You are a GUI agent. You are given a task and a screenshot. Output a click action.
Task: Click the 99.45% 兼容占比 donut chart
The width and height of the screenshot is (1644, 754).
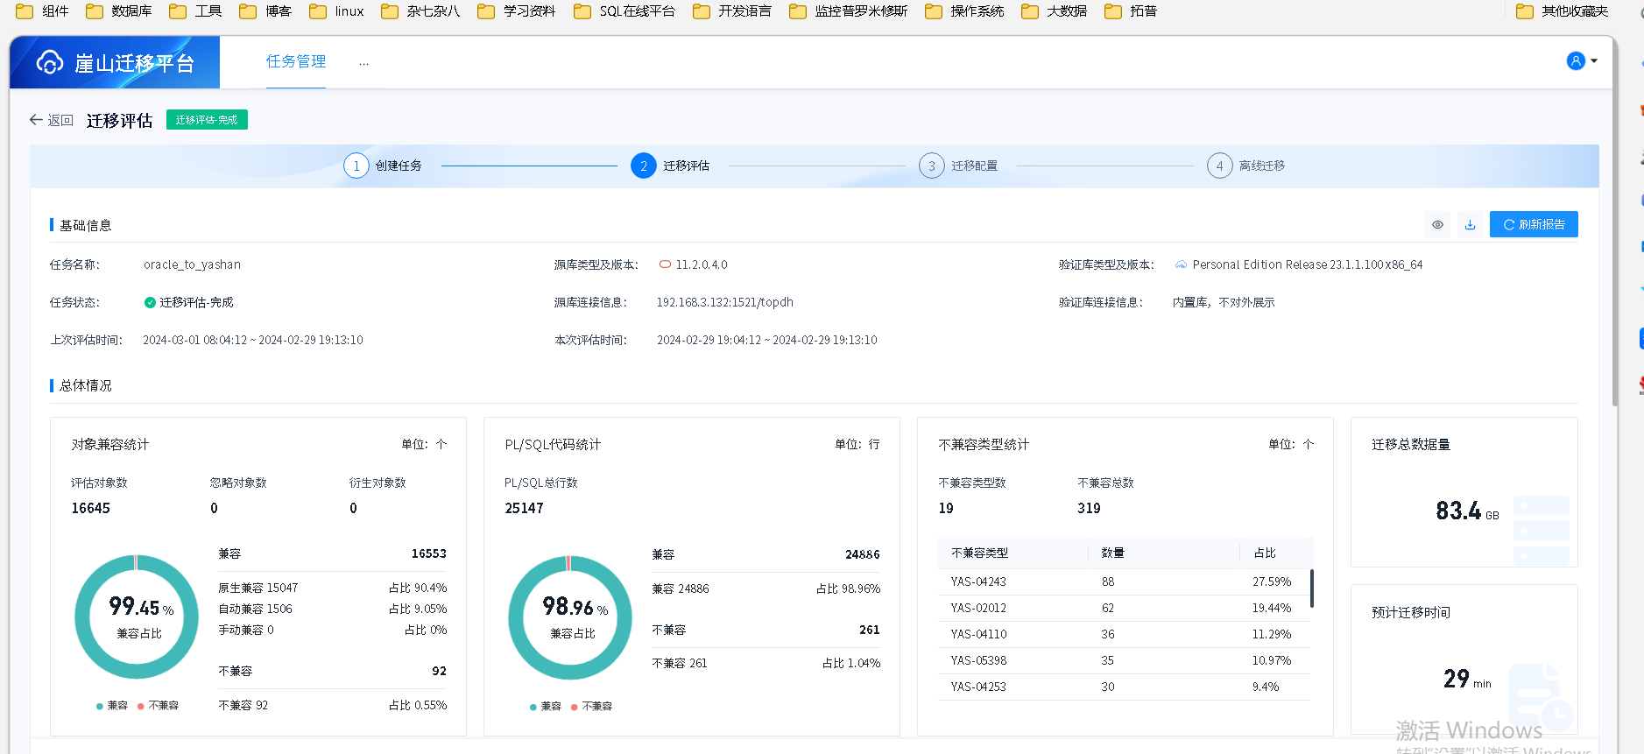(x=137, y=617)
